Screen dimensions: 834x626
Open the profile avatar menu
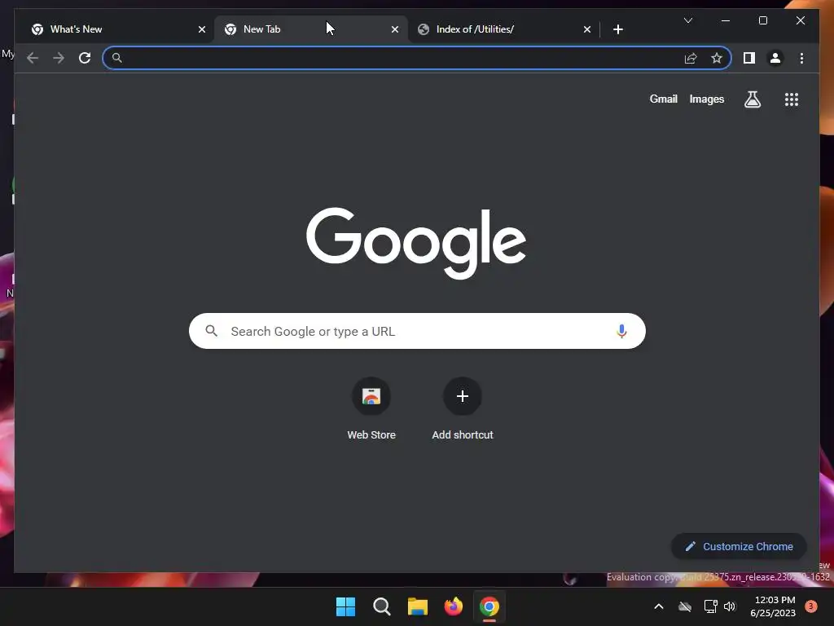[x=775, y=58]
